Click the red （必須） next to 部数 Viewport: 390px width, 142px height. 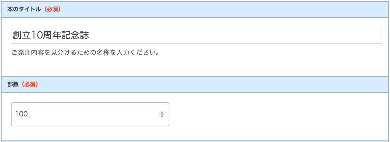coord(29,85)
